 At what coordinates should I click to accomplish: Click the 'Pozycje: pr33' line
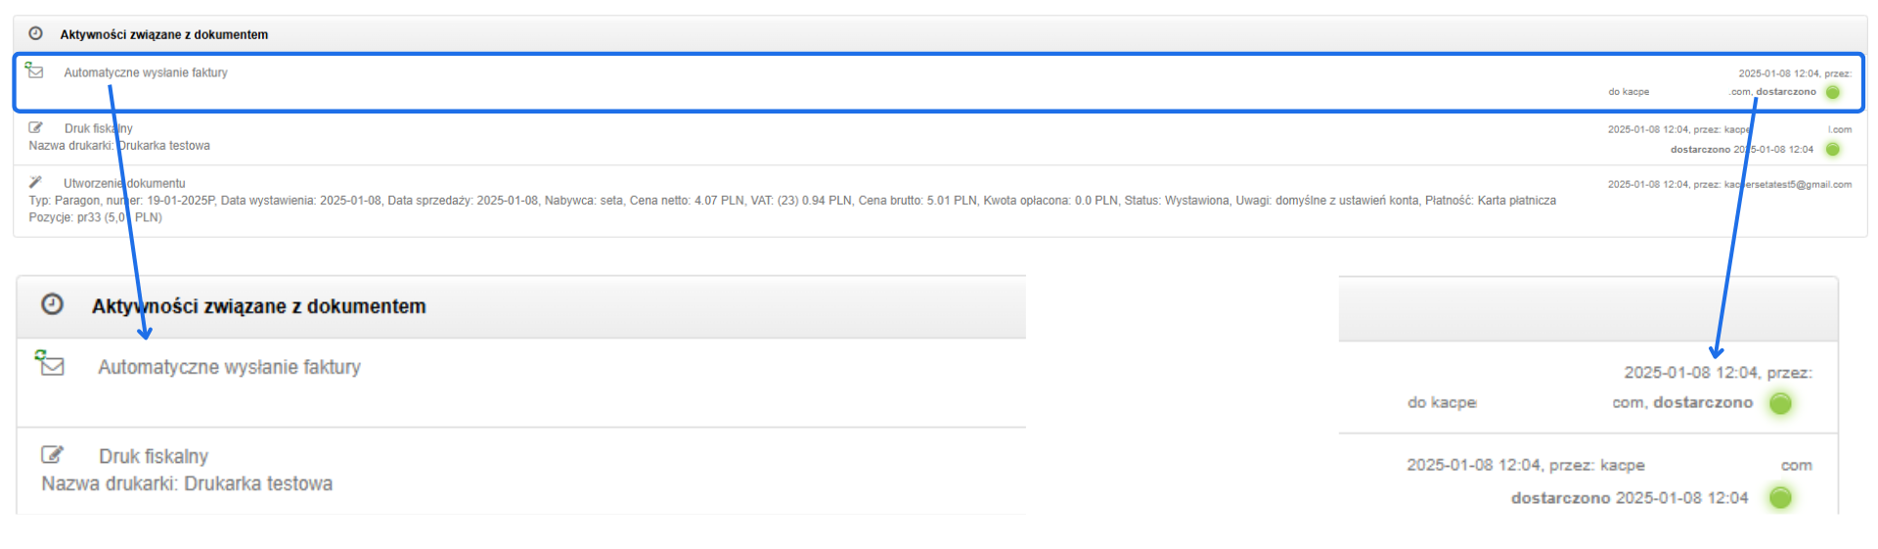point(96,217)
